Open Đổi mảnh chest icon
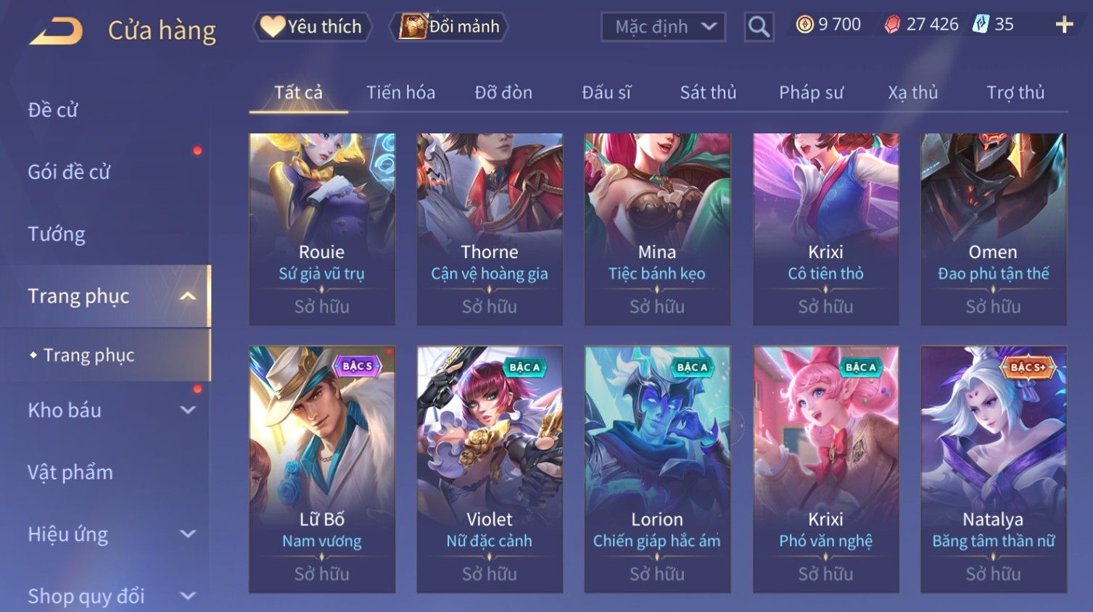 449,27
